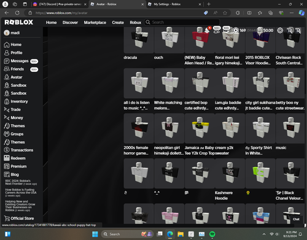Viewport: 307px width, 240px height.
Task: Open Home in the left sidebar
Action: pos(13,45)
